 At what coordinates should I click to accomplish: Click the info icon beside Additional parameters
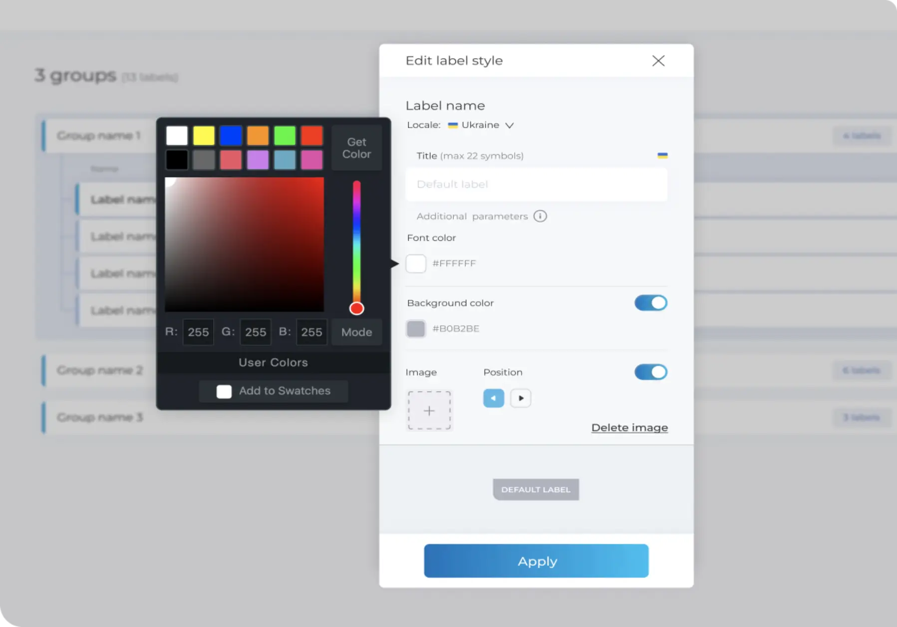coord(540,216)
